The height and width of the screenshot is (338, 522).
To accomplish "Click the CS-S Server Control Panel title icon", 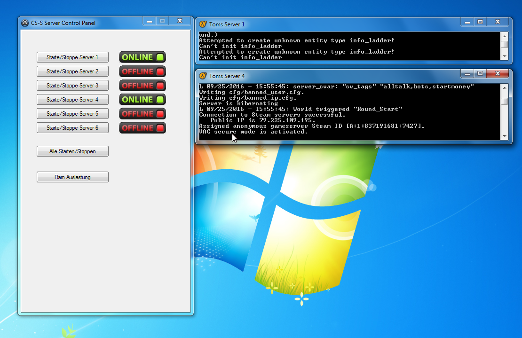I will point(25,23).
